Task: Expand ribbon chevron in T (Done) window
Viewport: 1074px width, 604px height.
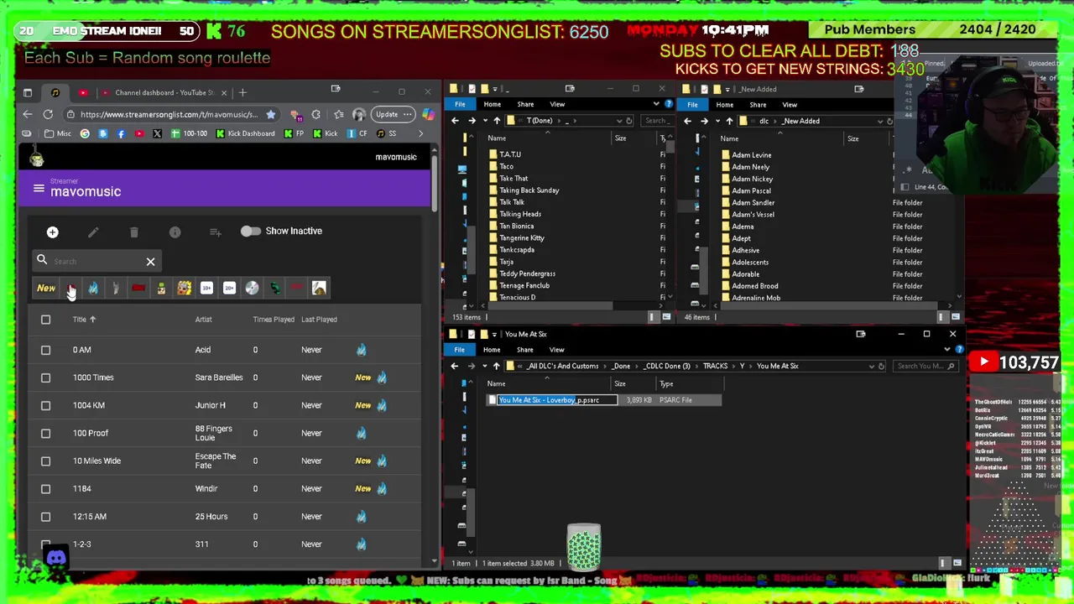Action: [656, 104]
